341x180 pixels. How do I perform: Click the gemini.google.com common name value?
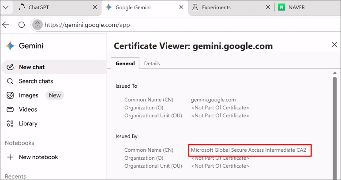click(213, 100)
